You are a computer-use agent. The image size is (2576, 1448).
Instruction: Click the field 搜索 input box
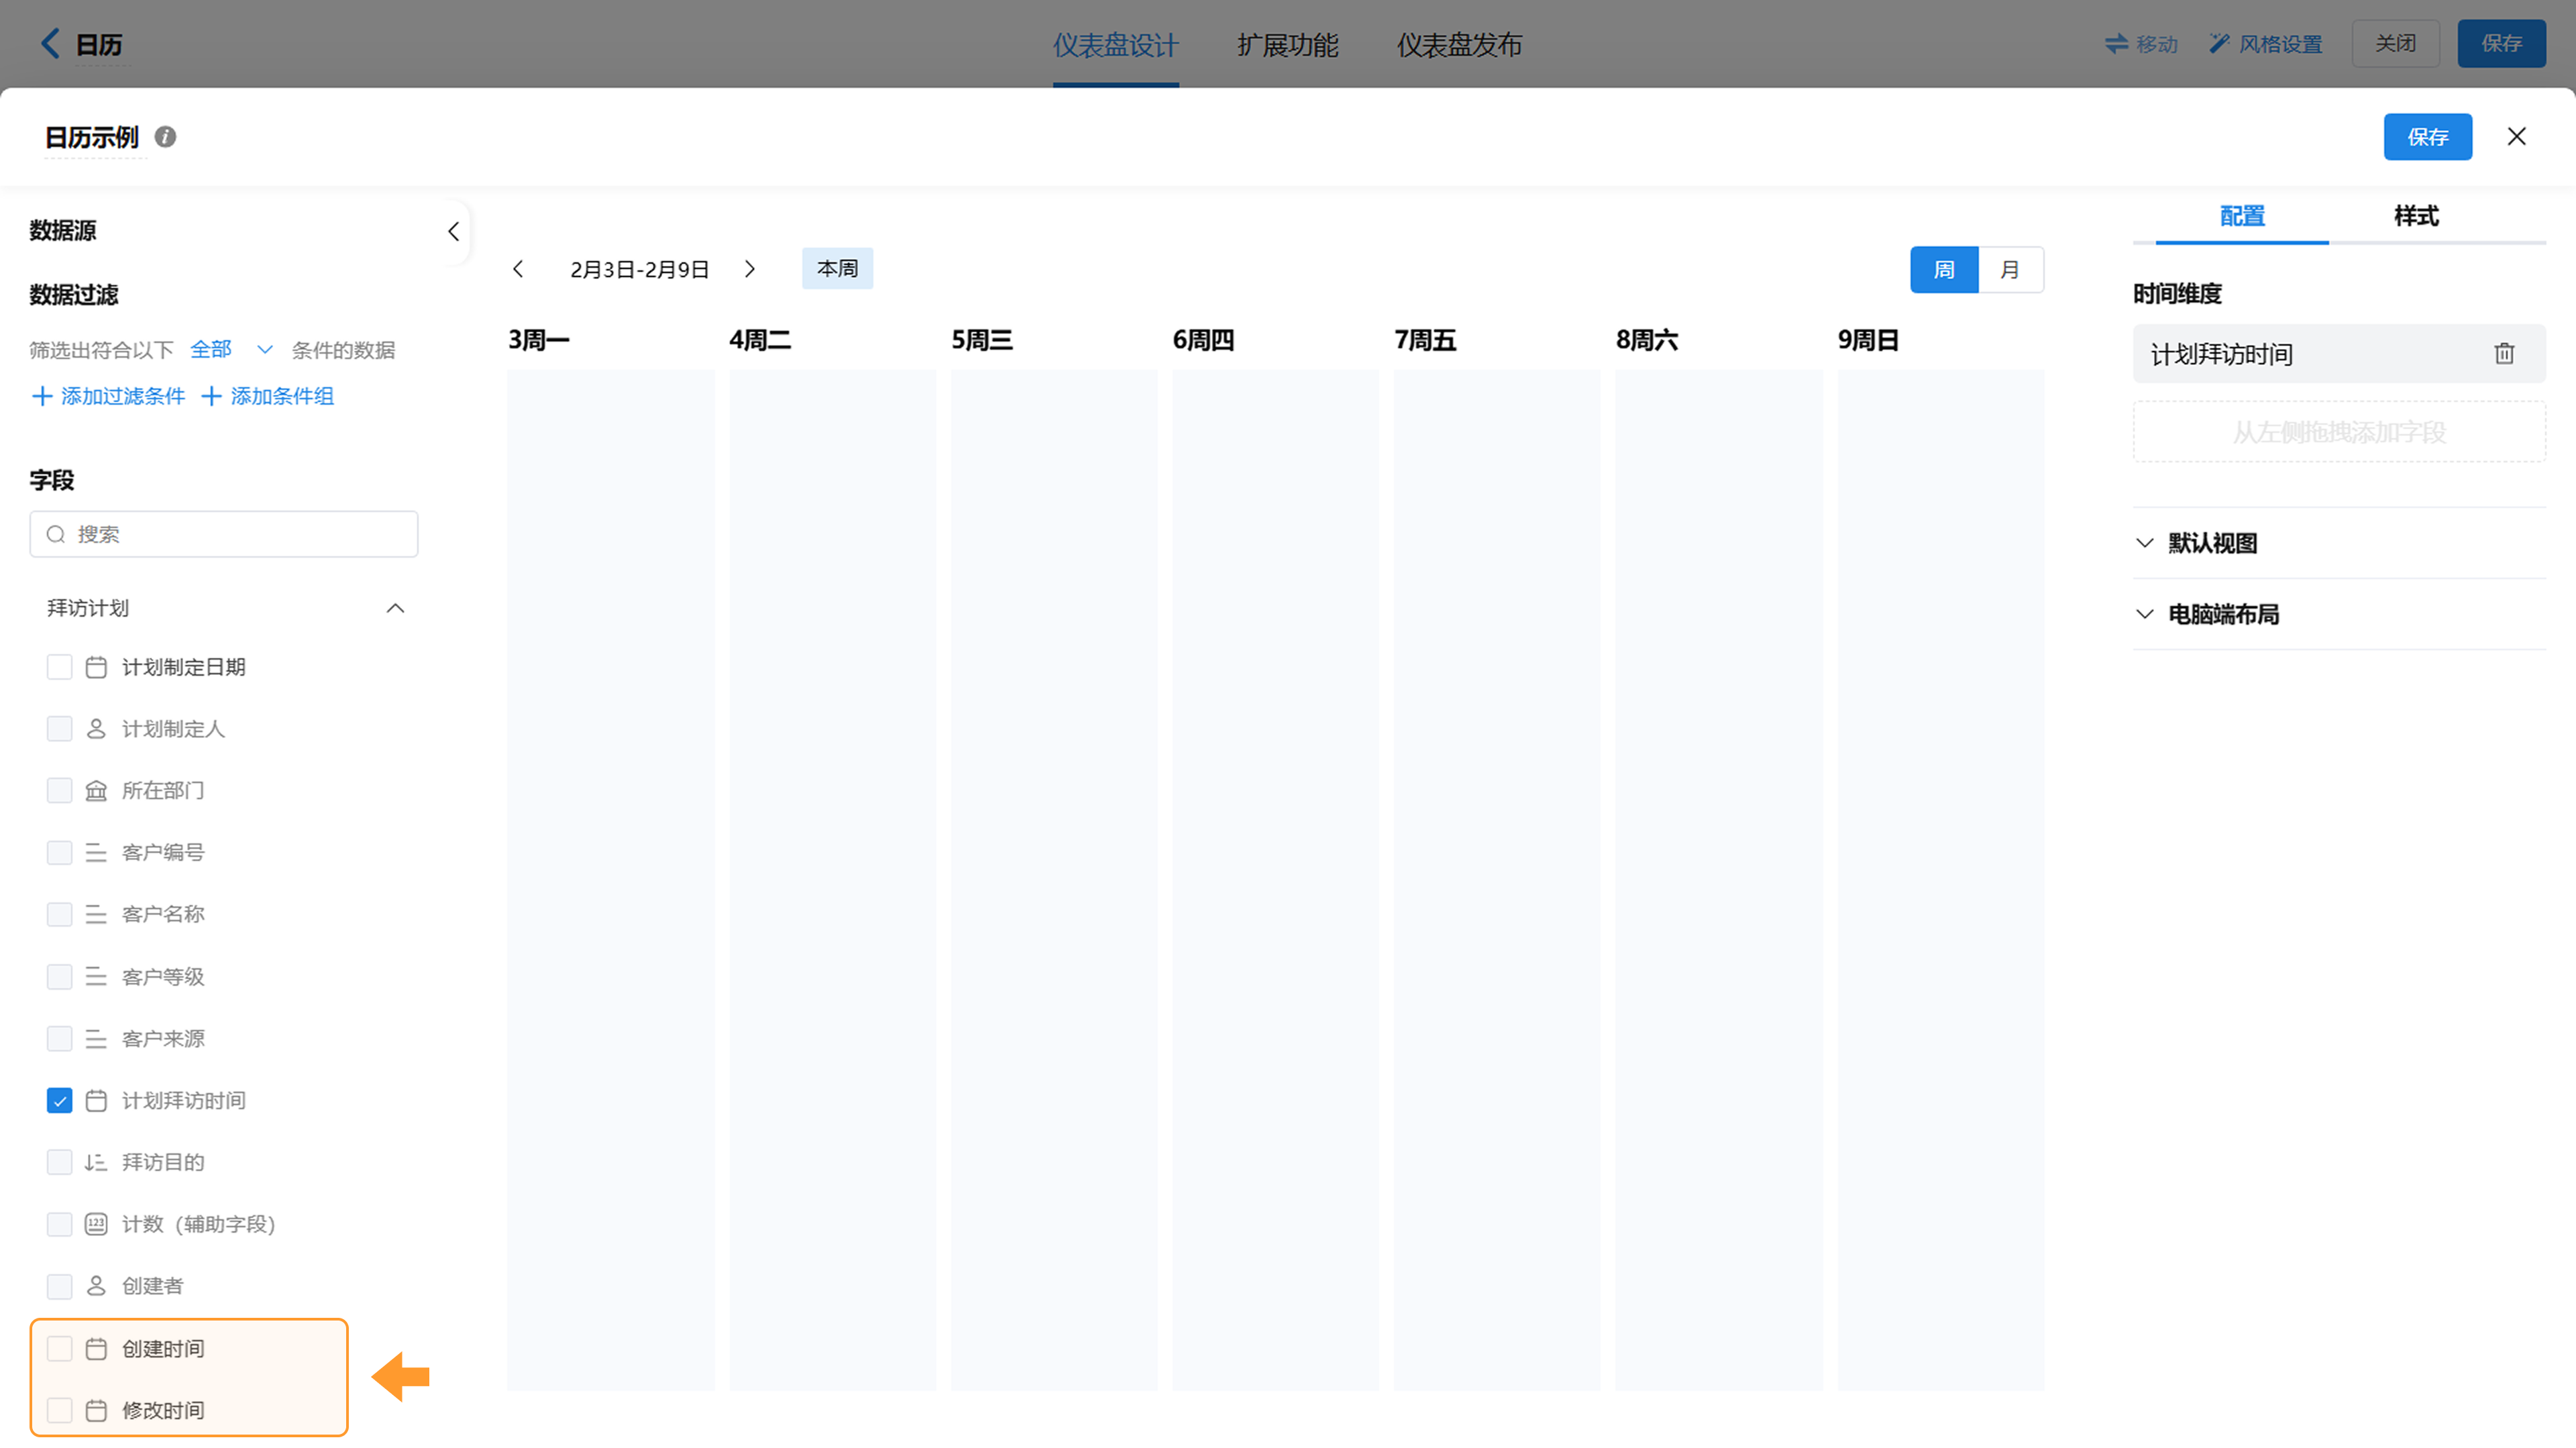(224, 534)
